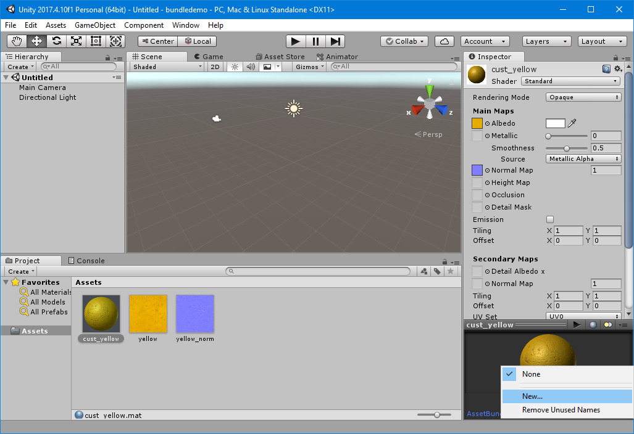Open the Layers dropdown
This screenshot has height=434, width=634.
tap(547, 41)
